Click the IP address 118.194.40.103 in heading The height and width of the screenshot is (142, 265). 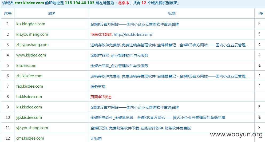[80, 3]
